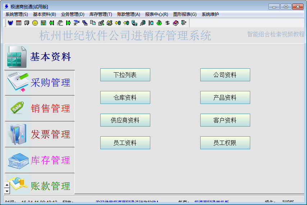Click the 下拉列表 button
The width and height of the screenshot is (307, 205).
click(125, 75)
